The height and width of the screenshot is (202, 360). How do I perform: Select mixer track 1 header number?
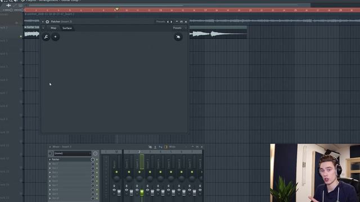[x=129, y=152]
